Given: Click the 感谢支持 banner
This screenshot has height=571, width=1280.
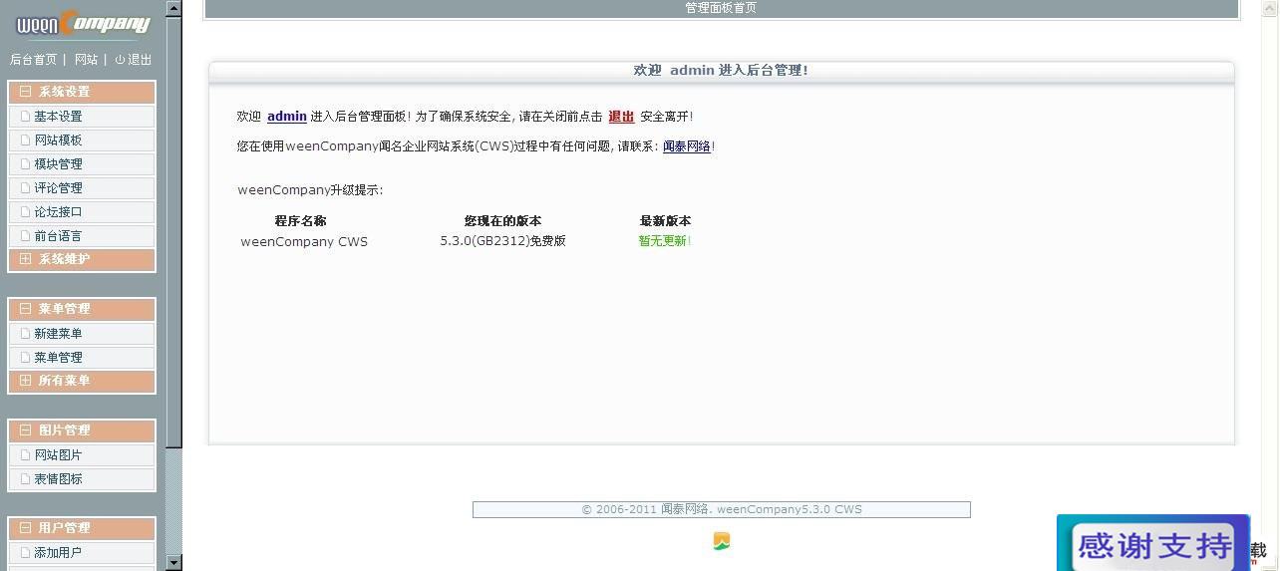Looking at the screenshot, I should [1153, 543].
